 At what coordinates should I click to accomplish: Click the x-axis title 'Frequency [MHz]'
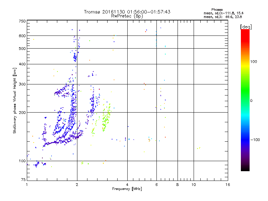[x=127, y=189]
